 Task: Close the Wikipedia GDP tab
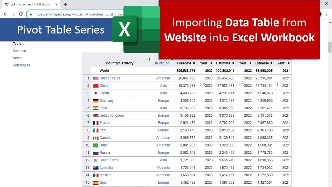pyautogui.click(x=57, y=4)
